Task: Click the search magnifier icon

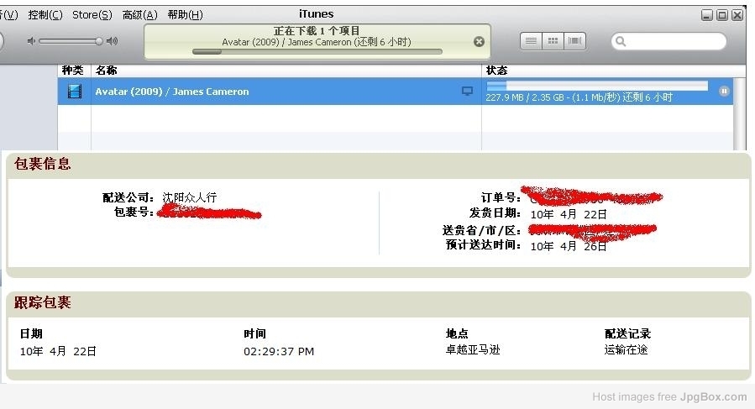Action: point(621,41)
